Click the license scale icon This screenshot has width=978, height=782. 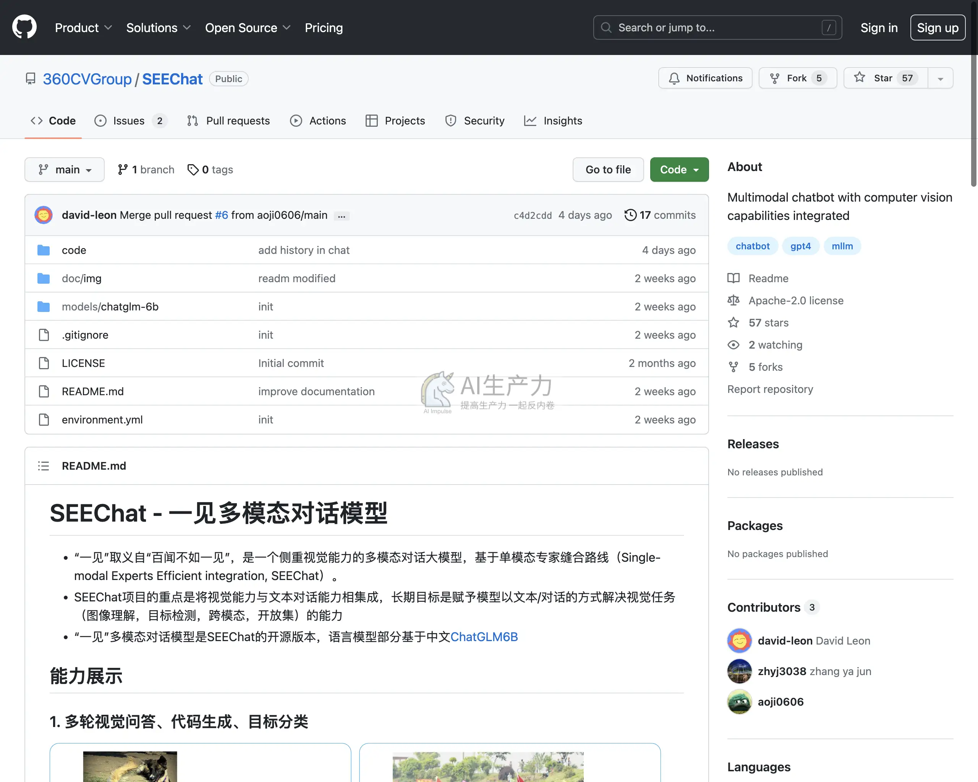coord(733,301)
